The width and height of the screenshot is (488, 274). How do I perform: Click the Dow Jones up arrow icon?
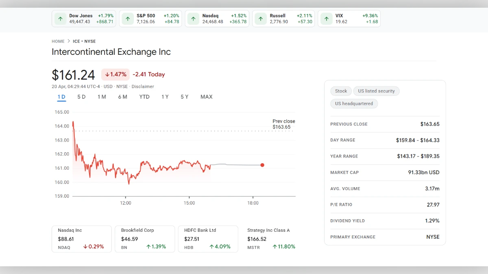click(60, 18)
